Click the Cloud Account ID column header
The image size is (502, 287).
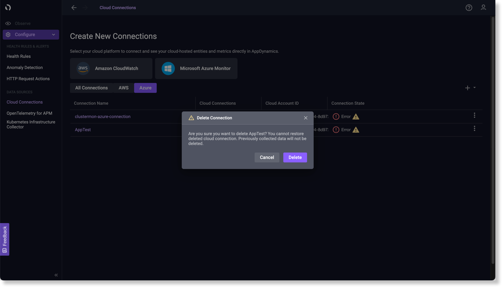click(282, 103)
